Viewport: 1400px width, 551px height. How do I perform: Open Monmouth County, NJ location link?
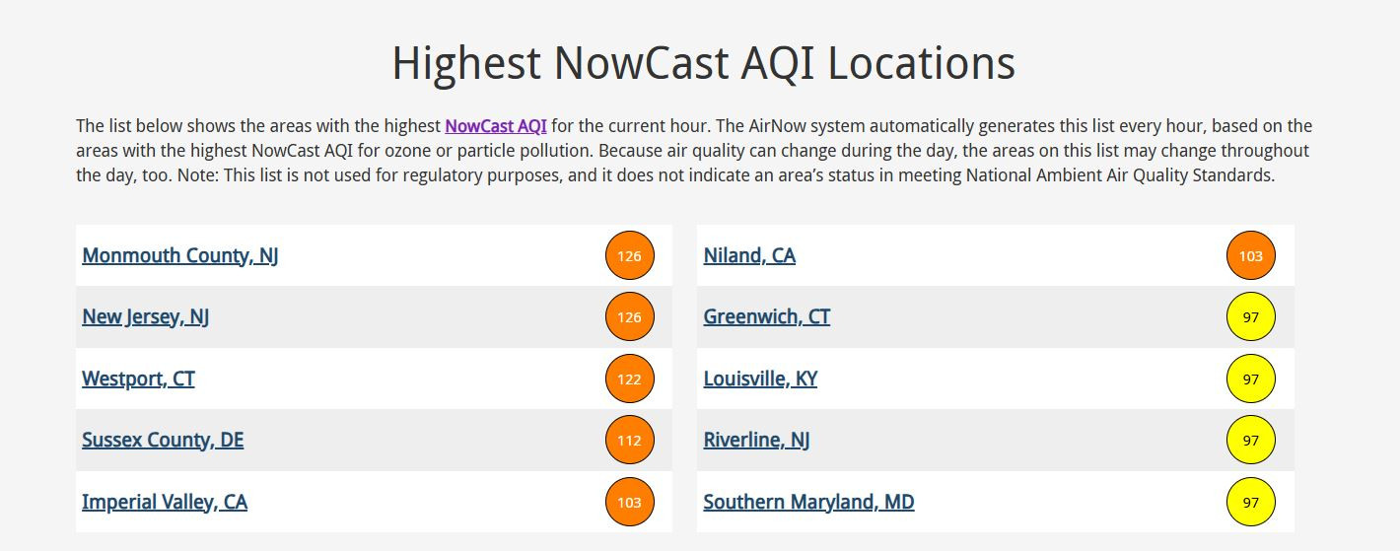point(180,255)
